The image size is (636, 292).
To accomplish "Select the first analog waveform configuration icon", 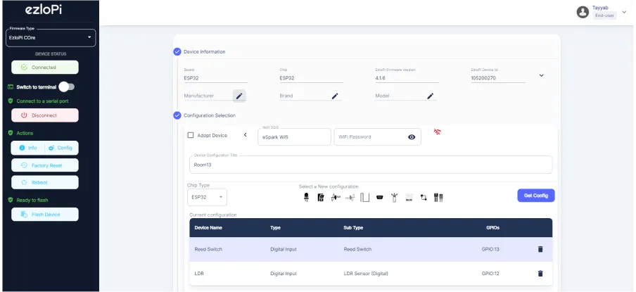I will click(x=335, y=198).
